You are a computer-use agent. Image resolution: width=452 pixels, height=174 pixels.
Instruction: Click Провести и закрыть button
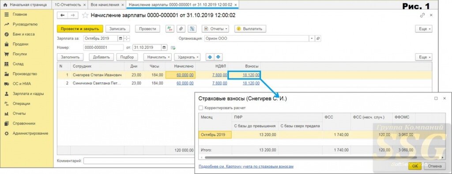(80, 29)
